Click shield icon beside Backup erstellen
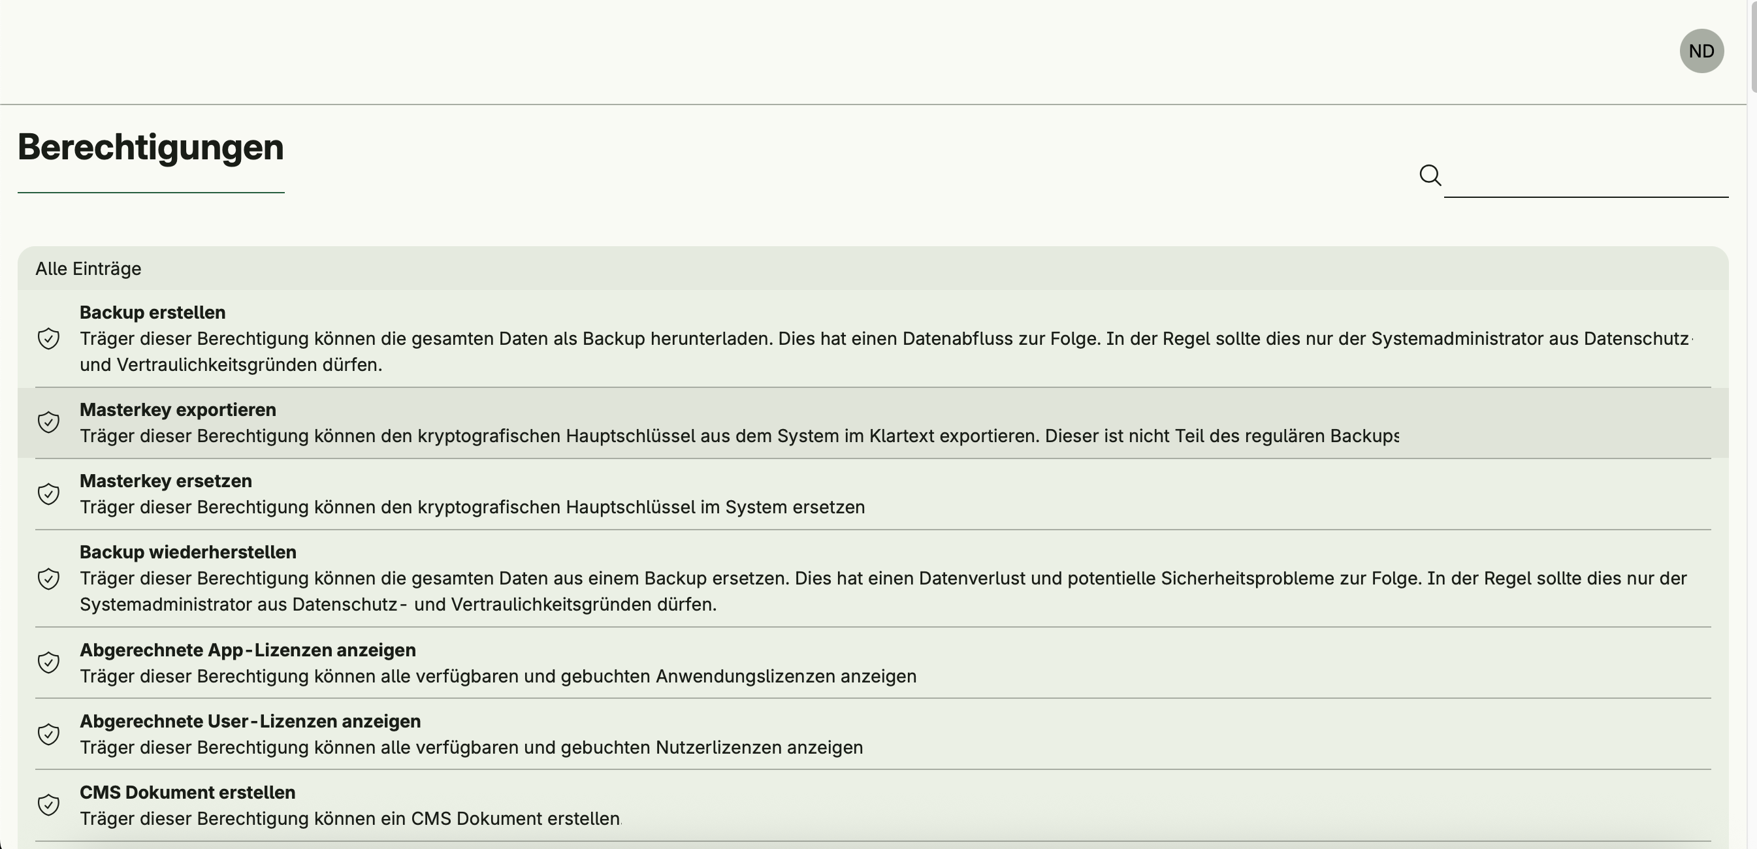 point(48,338)
